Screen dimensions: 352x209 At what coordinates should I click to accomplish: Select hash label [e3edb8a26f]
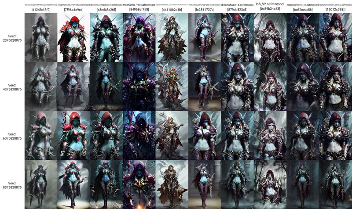[x=106, y=10]
